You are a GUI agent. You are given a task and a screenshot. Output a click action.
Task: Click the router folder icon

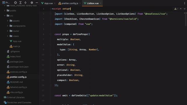pyautogui.click(x=11, y=31)
